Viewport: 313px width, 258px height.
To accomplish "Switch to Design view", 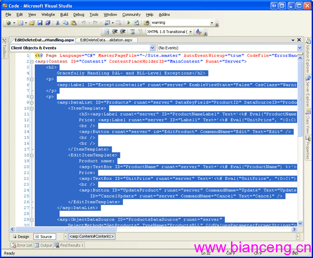I will 21,236.
